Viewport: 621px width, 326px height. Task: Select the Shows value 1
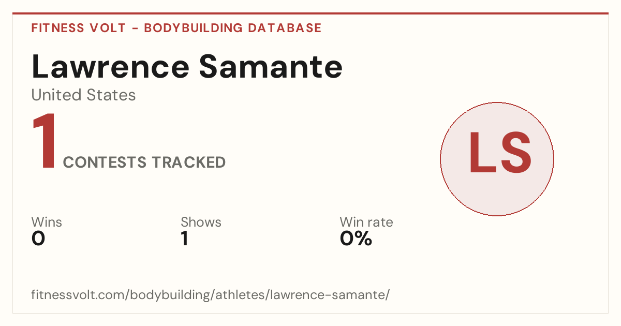point(185,239)
